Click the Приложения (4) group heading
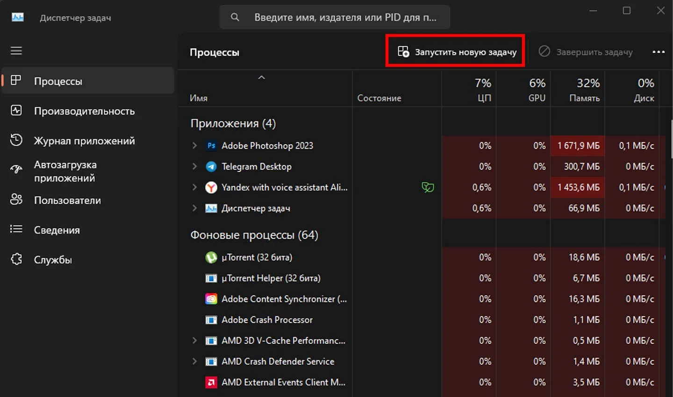The height and width of the screenshot is (397, 673). (x=233, y=123)
